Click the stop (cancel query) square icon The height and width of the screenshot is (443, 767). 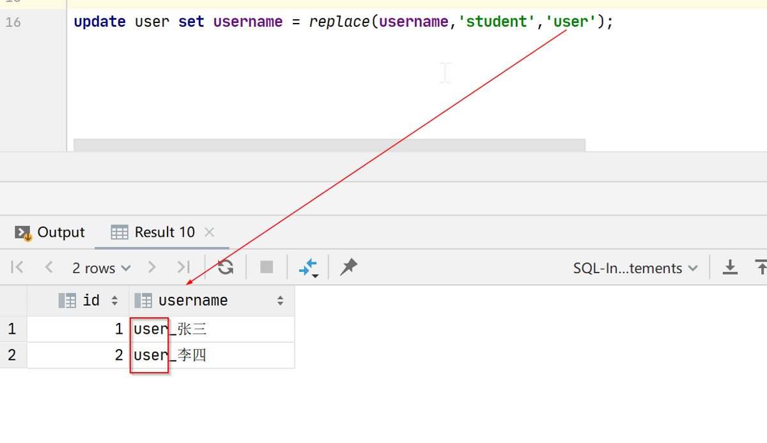[267, 267]
